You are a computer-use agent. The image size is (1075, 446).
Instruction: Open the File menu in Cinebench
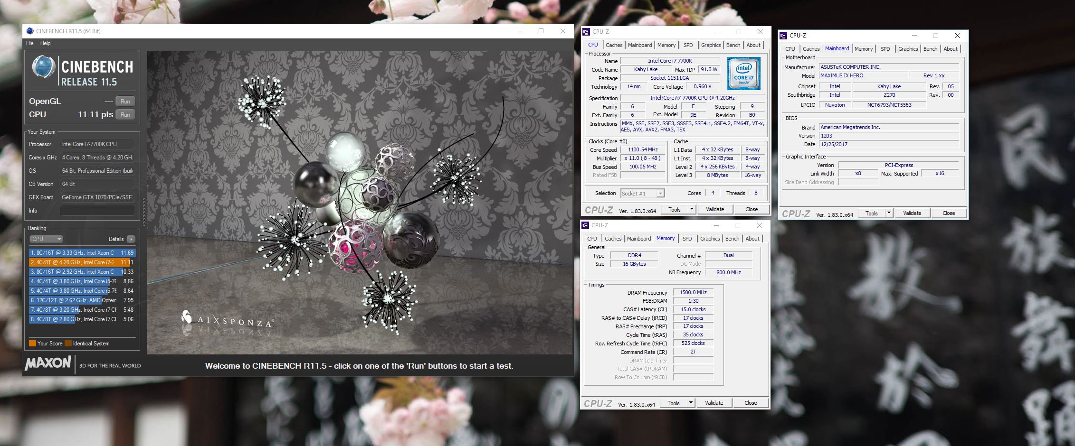(29, 43)
